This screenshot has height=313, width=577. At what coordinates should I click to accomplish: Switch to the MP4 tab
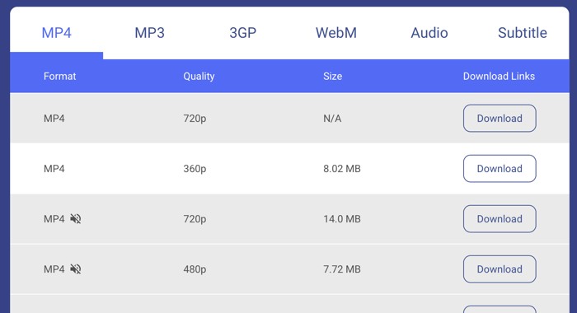(56, 33)
